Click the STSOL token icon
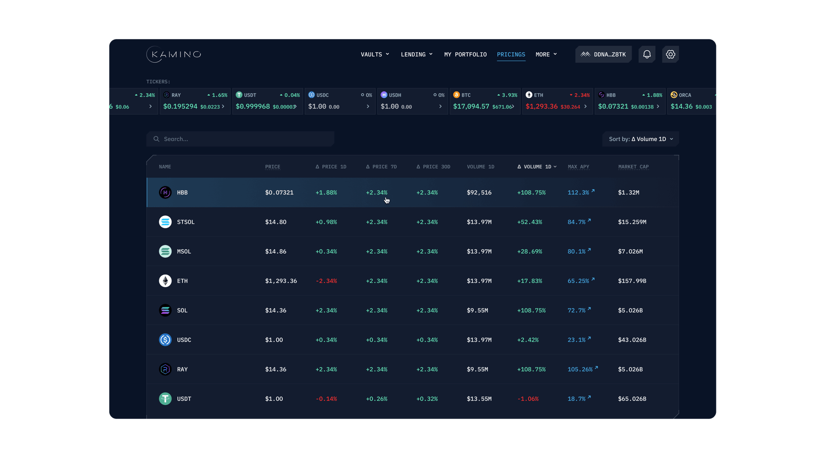The height and width of the screenshot is (458, 825). coord(165,222)
